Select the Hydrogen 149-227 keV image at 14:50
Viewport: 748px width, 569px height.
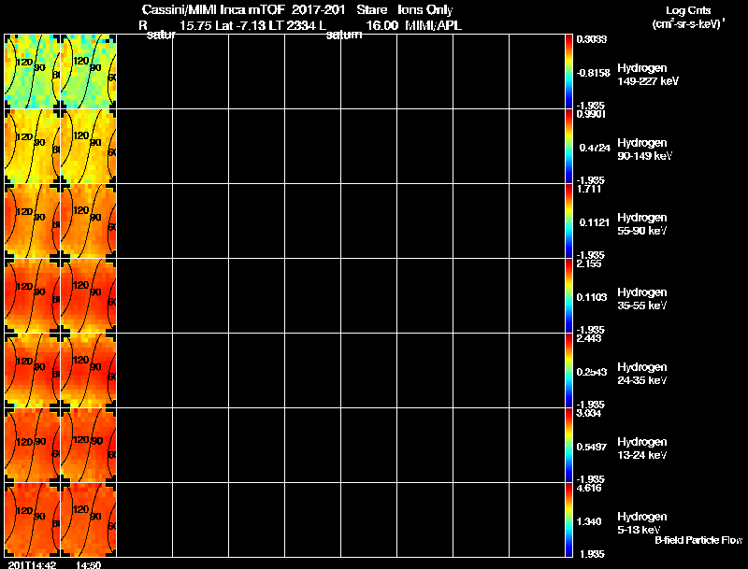[88, 72]
